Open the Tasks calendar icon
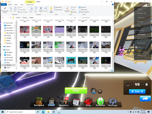 coord(76,102)
